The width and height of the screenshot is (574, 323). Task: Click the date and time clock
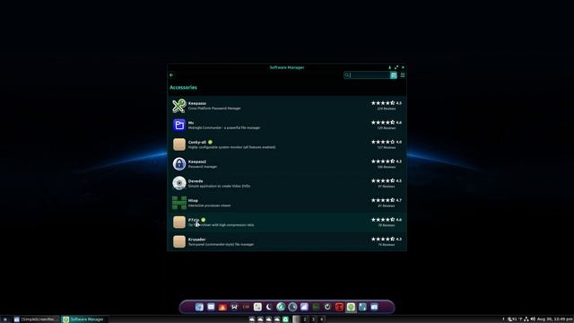[554, 319]
